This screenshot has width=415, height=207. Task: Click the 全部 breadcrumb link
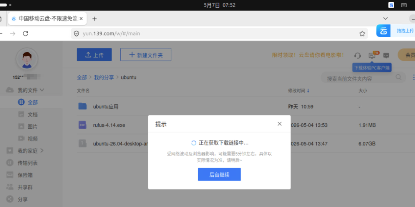coord(82,78)
